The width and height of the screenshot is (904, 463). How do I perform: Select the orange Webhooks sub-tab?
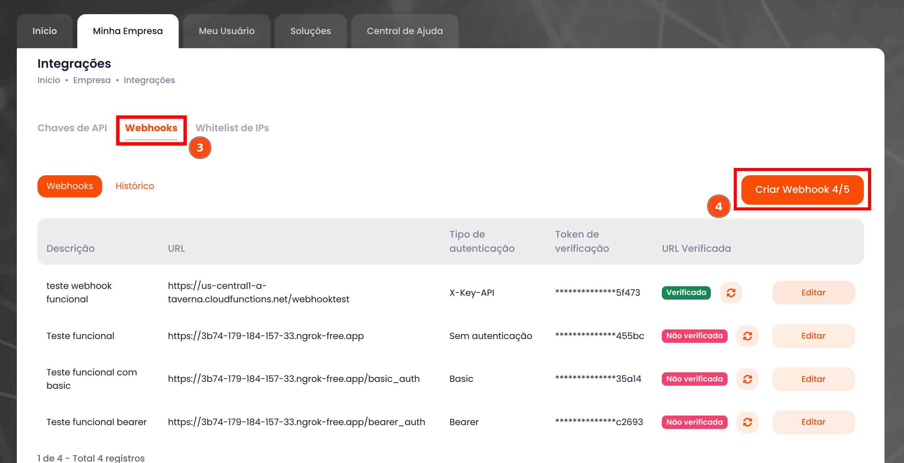coord(70,186)
